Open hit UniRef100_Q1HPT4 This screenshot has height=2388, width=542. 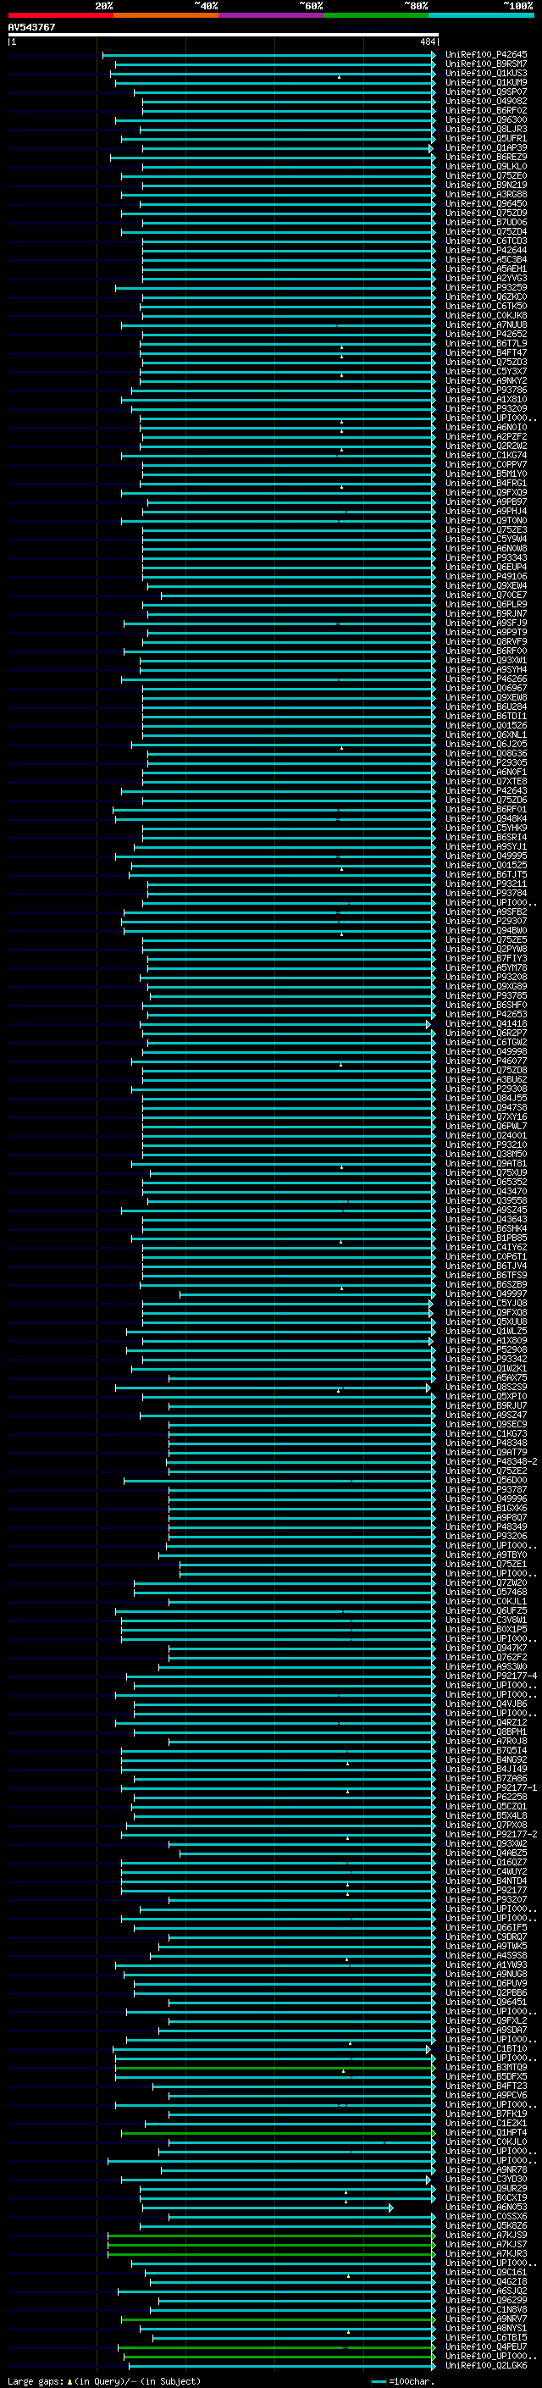pos(486,2132)
